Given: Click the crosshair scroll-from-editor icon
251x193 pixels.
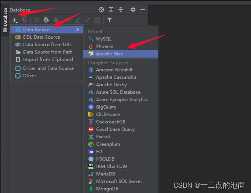Looking at the screenshot, I should (101, 10).
